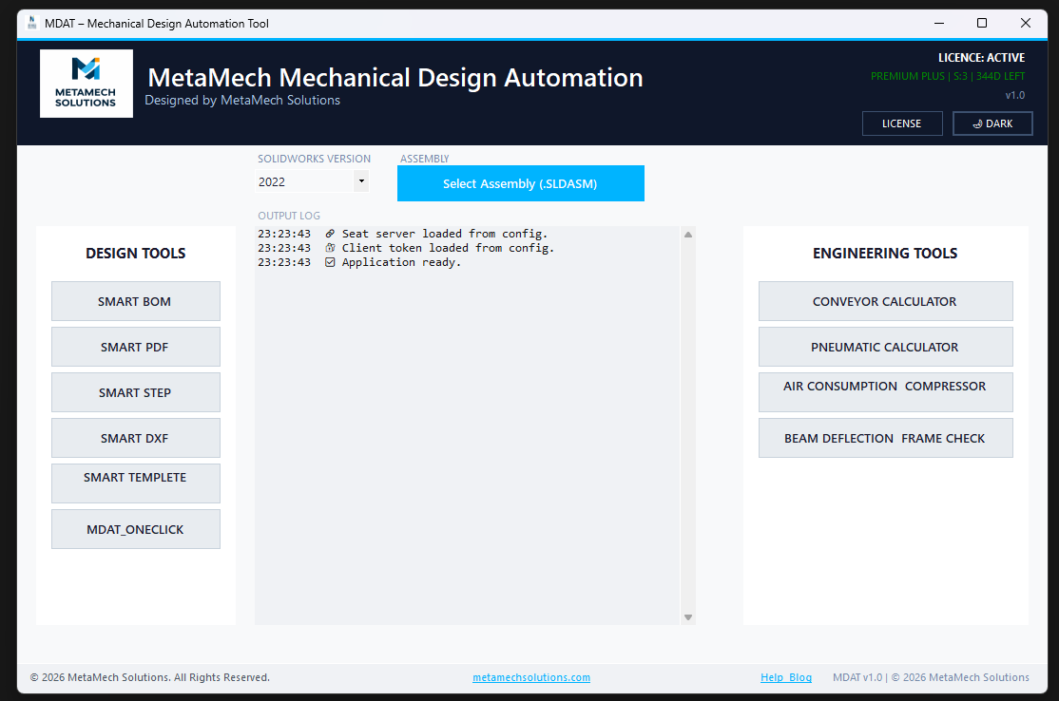
Task: Expand the SolidWorks version dropdown arrow
Action: 361,181
